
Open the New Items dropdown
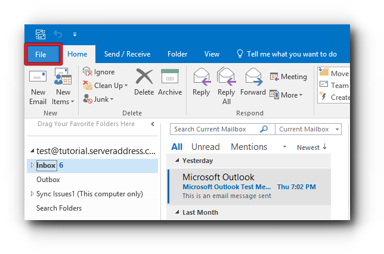[63, 87]
